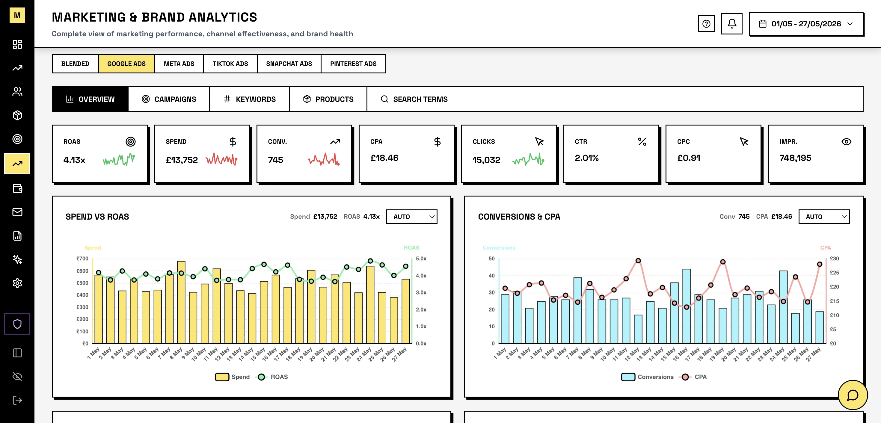Switch to the Pinterest Ads tab
The width and height of the screenshot is (881, 423).
coord(353,64)
